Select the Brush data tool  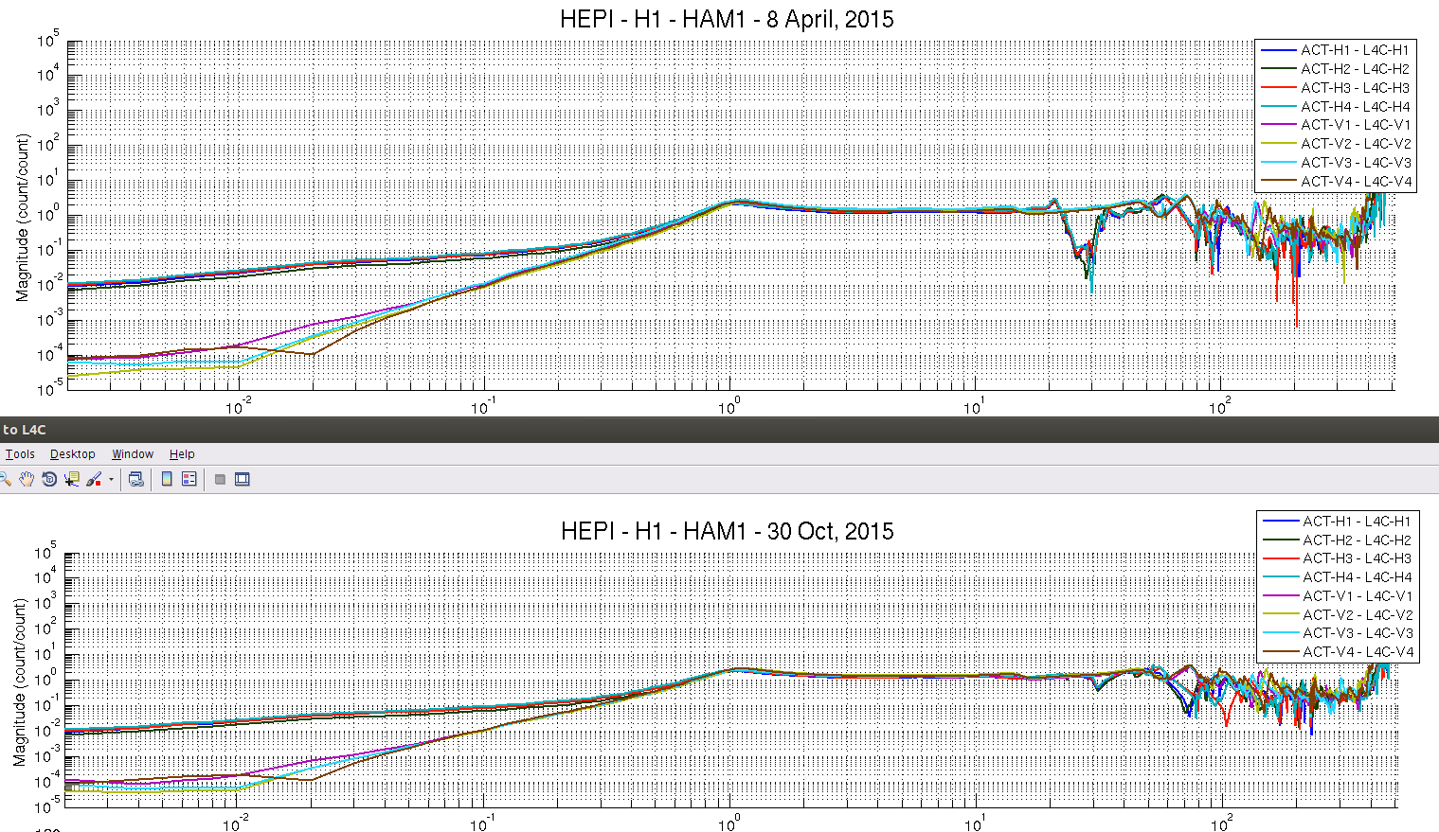click(x=94, y=479)
